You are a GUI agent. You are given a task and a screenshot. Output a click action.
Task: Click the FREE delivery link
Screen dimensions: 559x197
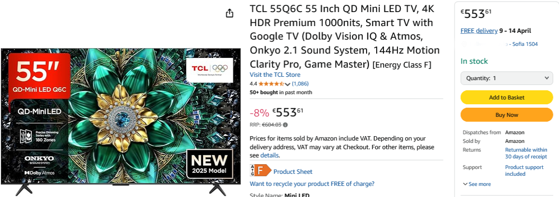coord(479,30)
